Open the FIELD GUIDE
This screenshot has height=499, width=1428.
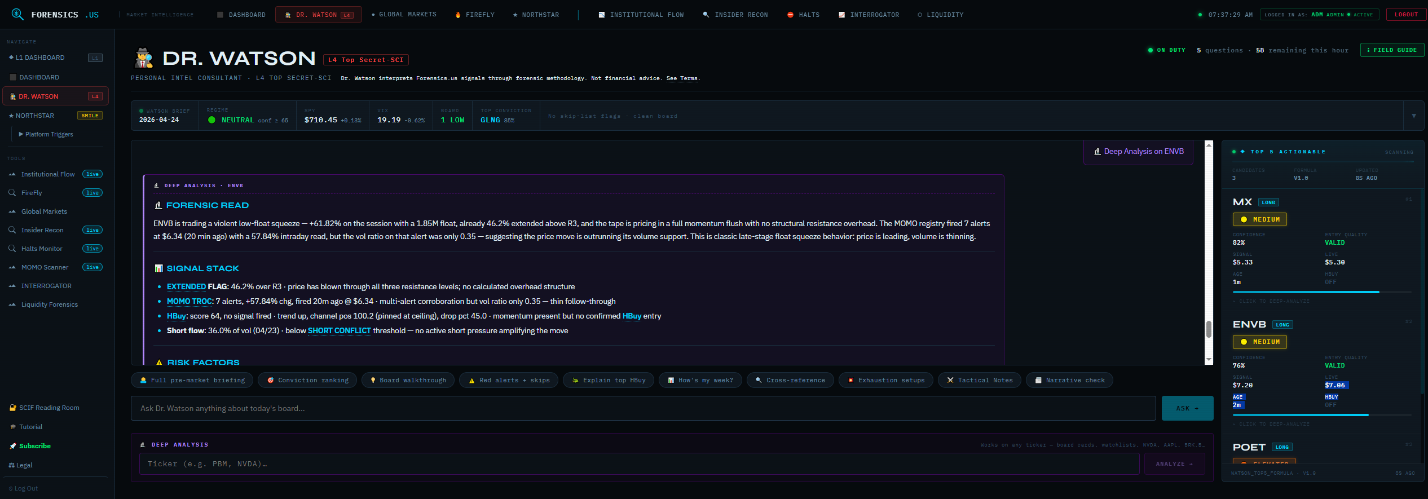click(x=1392, y=50)
